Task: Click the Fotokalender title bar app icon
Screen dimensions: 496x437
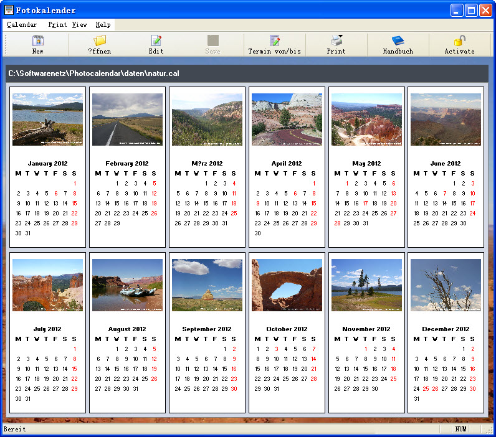Action: pos(9,10)
